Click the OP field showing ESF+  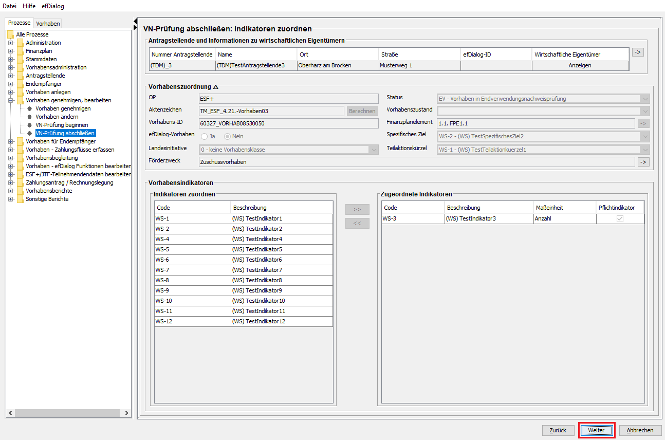[x=289, y=99]
